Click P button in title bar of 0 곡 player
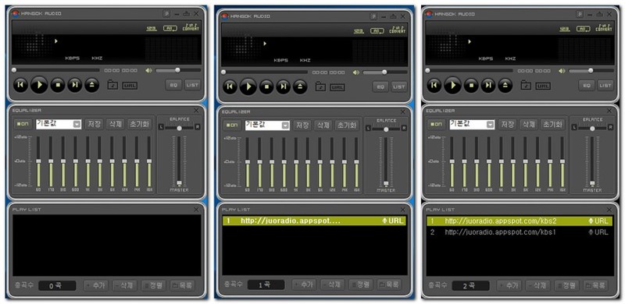 click(166, 13)
